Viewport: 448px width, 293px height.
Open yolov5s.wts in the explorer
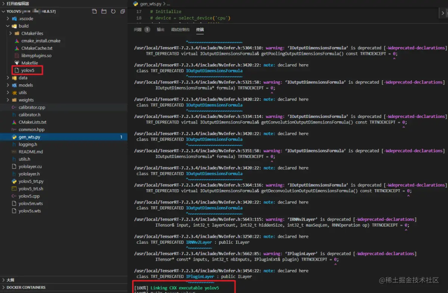(30, 211)
